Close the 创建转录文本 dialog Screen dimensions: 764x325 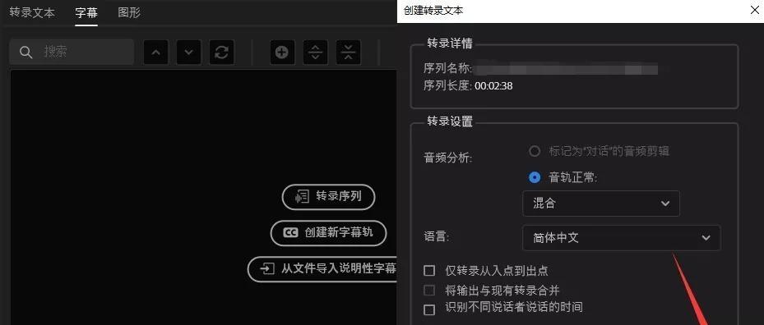[755, 10]
